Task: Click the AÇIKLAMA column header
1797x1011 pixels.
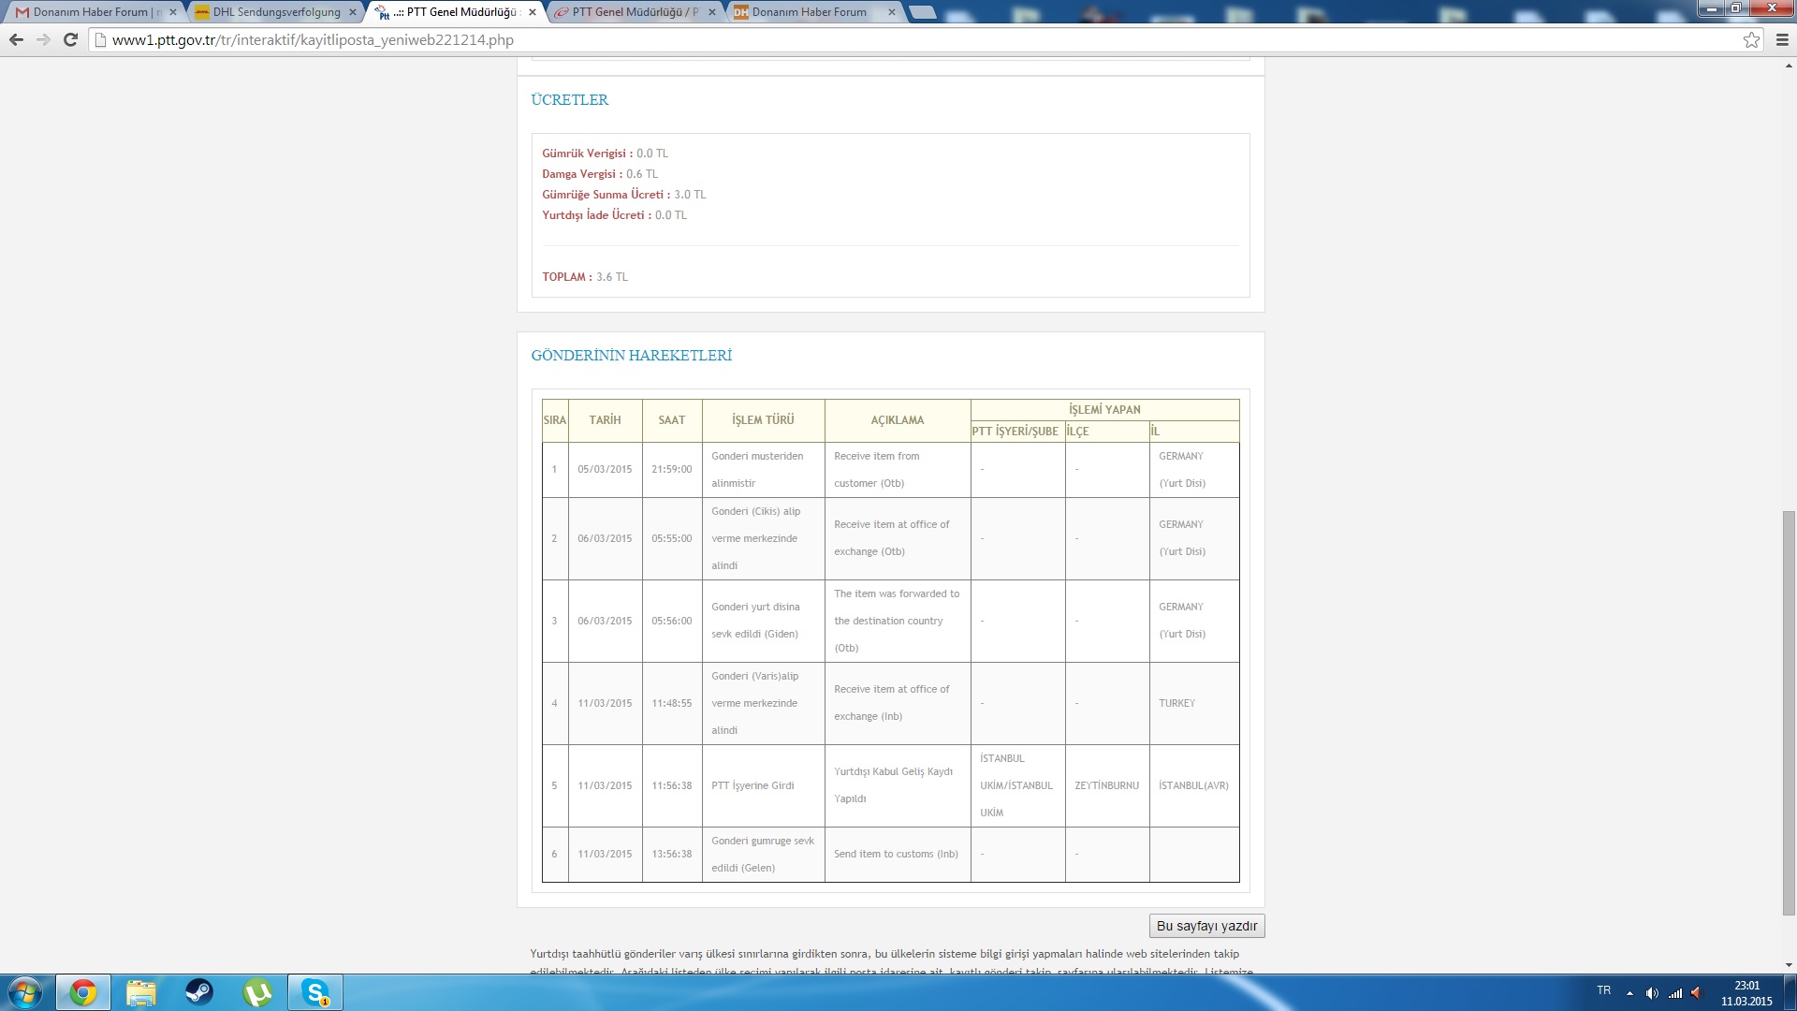Action: [898, 420]
